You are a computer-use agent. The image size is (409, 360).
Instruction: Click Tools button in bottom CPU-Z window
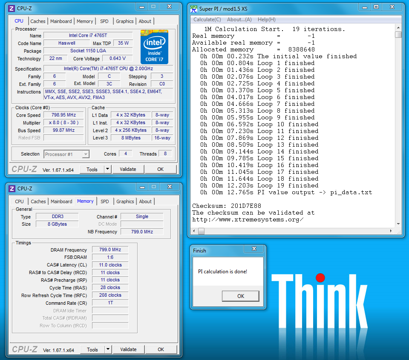click(x=92, y=350)
